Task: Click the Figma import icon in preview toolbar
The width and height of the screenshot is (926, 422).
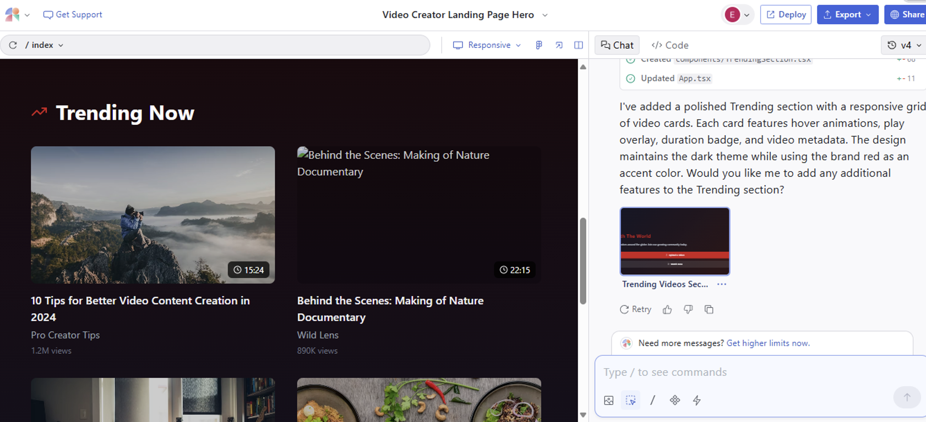Action: coord(539,45)
